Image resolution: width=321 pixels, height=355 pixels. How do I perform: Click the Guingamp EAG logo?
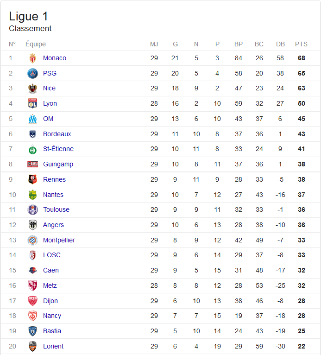click(x=32, y=164)
